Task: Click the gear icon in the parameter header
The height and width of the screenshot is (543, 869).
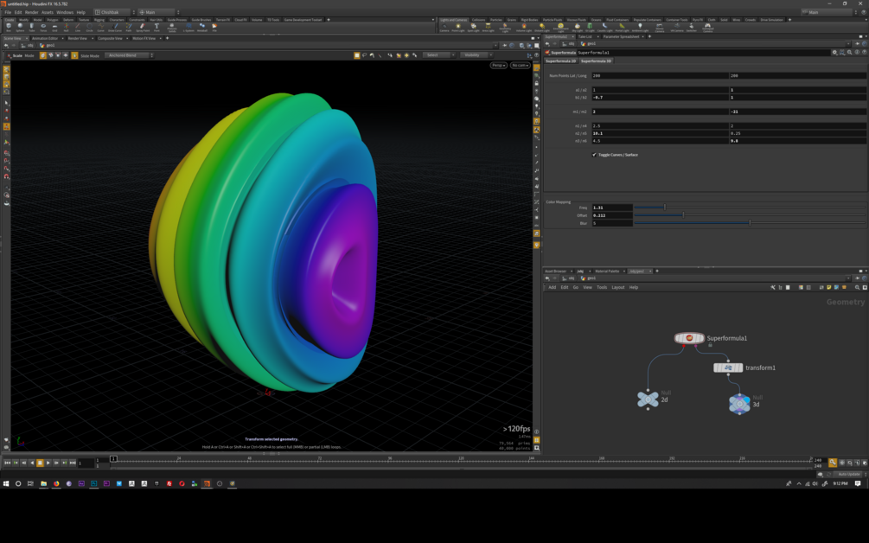Action: pos(834,52)
